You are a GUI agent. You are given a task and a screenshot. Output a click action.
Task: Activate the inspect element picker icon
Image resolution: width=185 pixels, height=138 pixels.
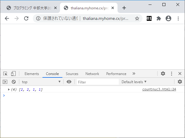tap(5, 74)
